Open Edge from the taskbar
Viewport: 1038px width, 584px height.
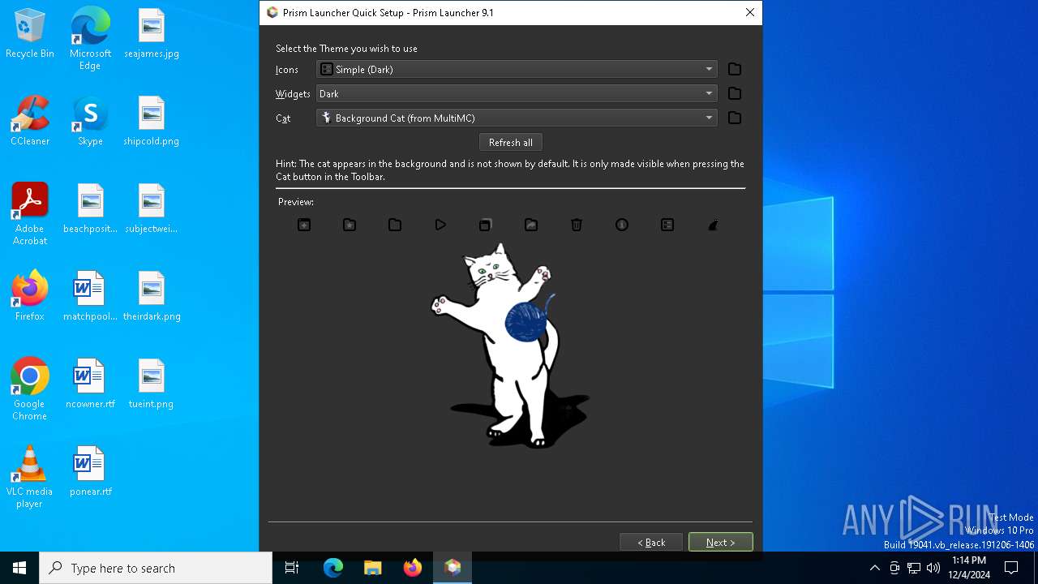coord(333,568)
